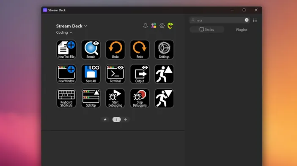The height and width of the screenshot is (166, 297).
Task: Select the Save All key
Action: [91, 74]
